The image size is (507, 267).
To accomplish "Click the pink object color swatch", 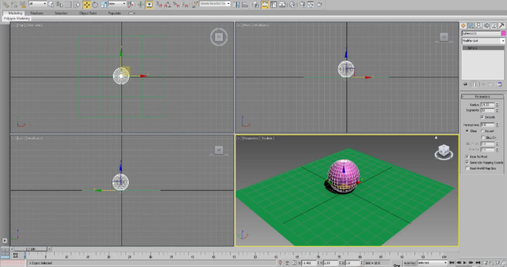I will tap(504, 33).
